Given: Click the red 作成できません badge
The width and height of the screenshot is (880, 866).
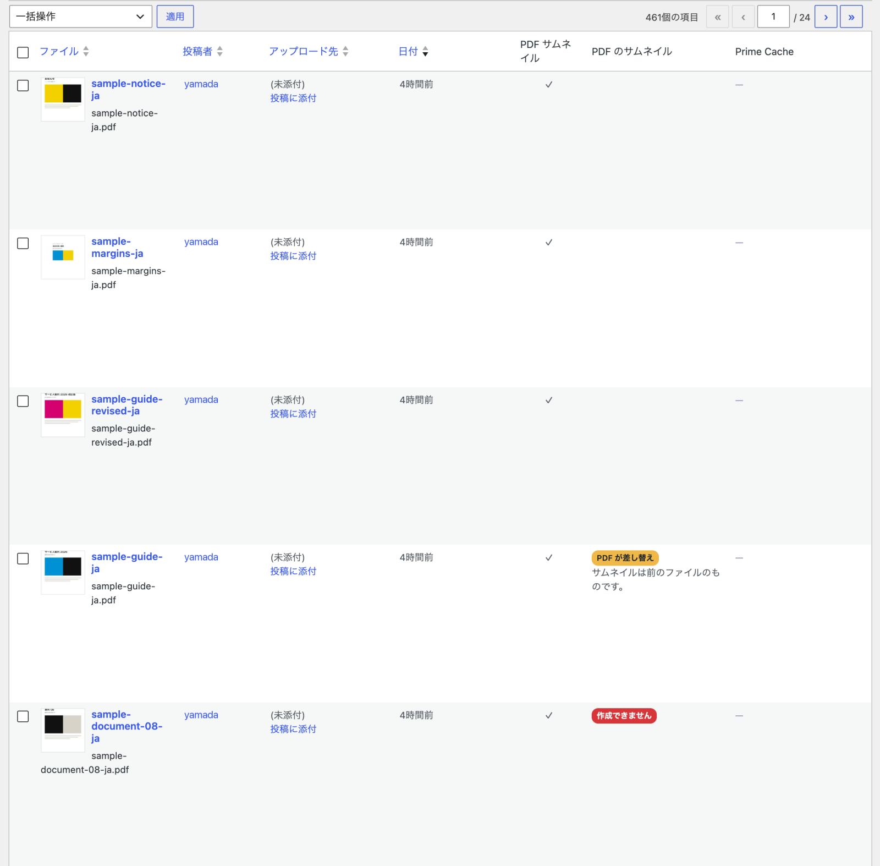Looking at the screenshot, I should point(624,716).
